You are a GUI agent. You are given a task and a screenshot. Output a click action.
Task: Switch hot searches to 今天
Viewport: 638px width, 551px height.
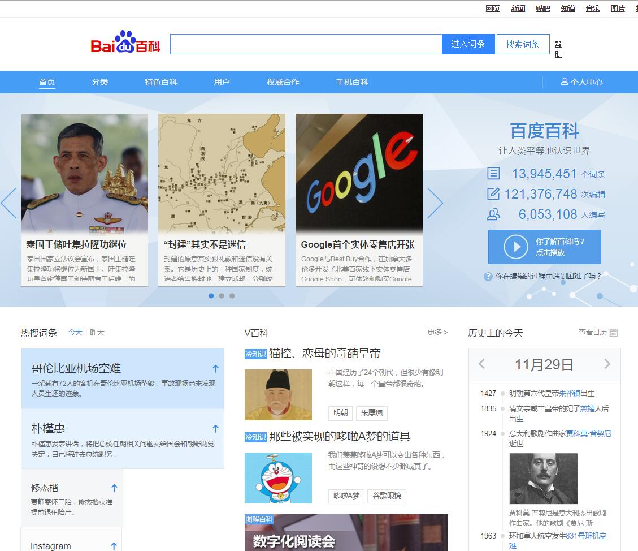pos(75,332)
